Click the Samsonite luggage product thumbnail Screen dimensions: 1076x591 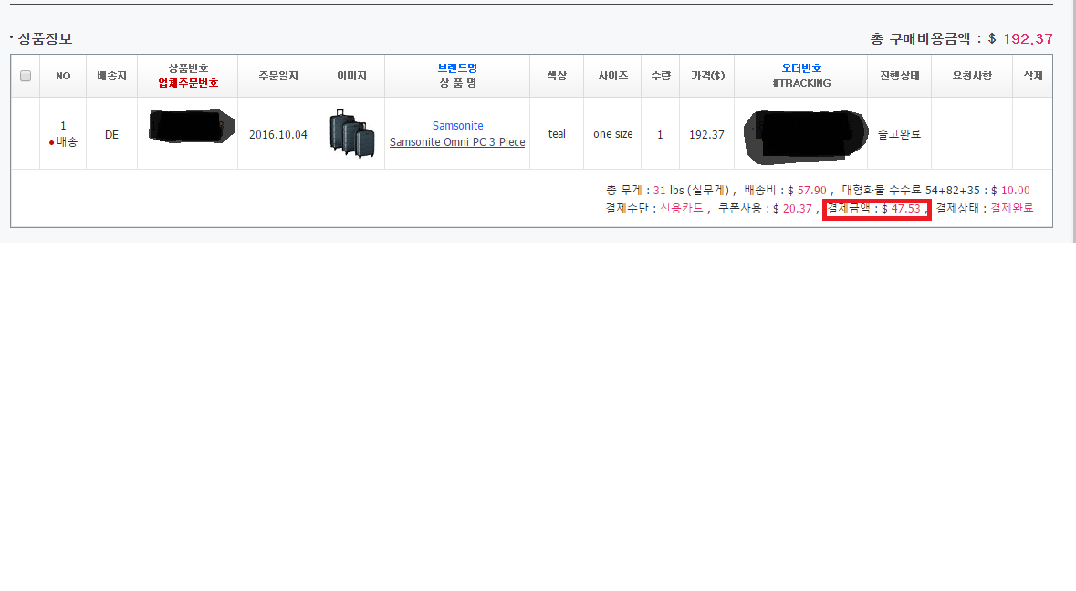tap(352, 134)
